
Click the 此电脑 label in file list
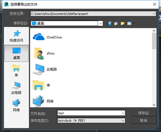(x=52, y=69)
